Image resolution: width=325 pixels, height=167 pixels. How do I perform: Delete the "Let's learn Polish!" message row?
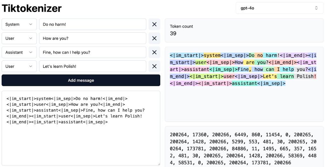[154, 66]
